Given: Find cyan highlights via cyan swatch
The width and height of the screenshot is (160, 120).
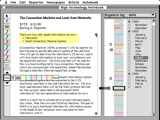Looking at the screenshot, I should tap(28, 78).
